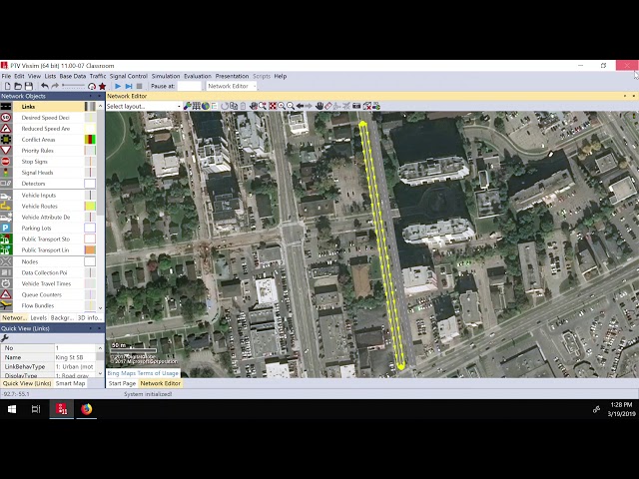This screenshot has width=639, height=479.
Task: Select the measure distance ruler tool
Action: [x=328, y=106]
